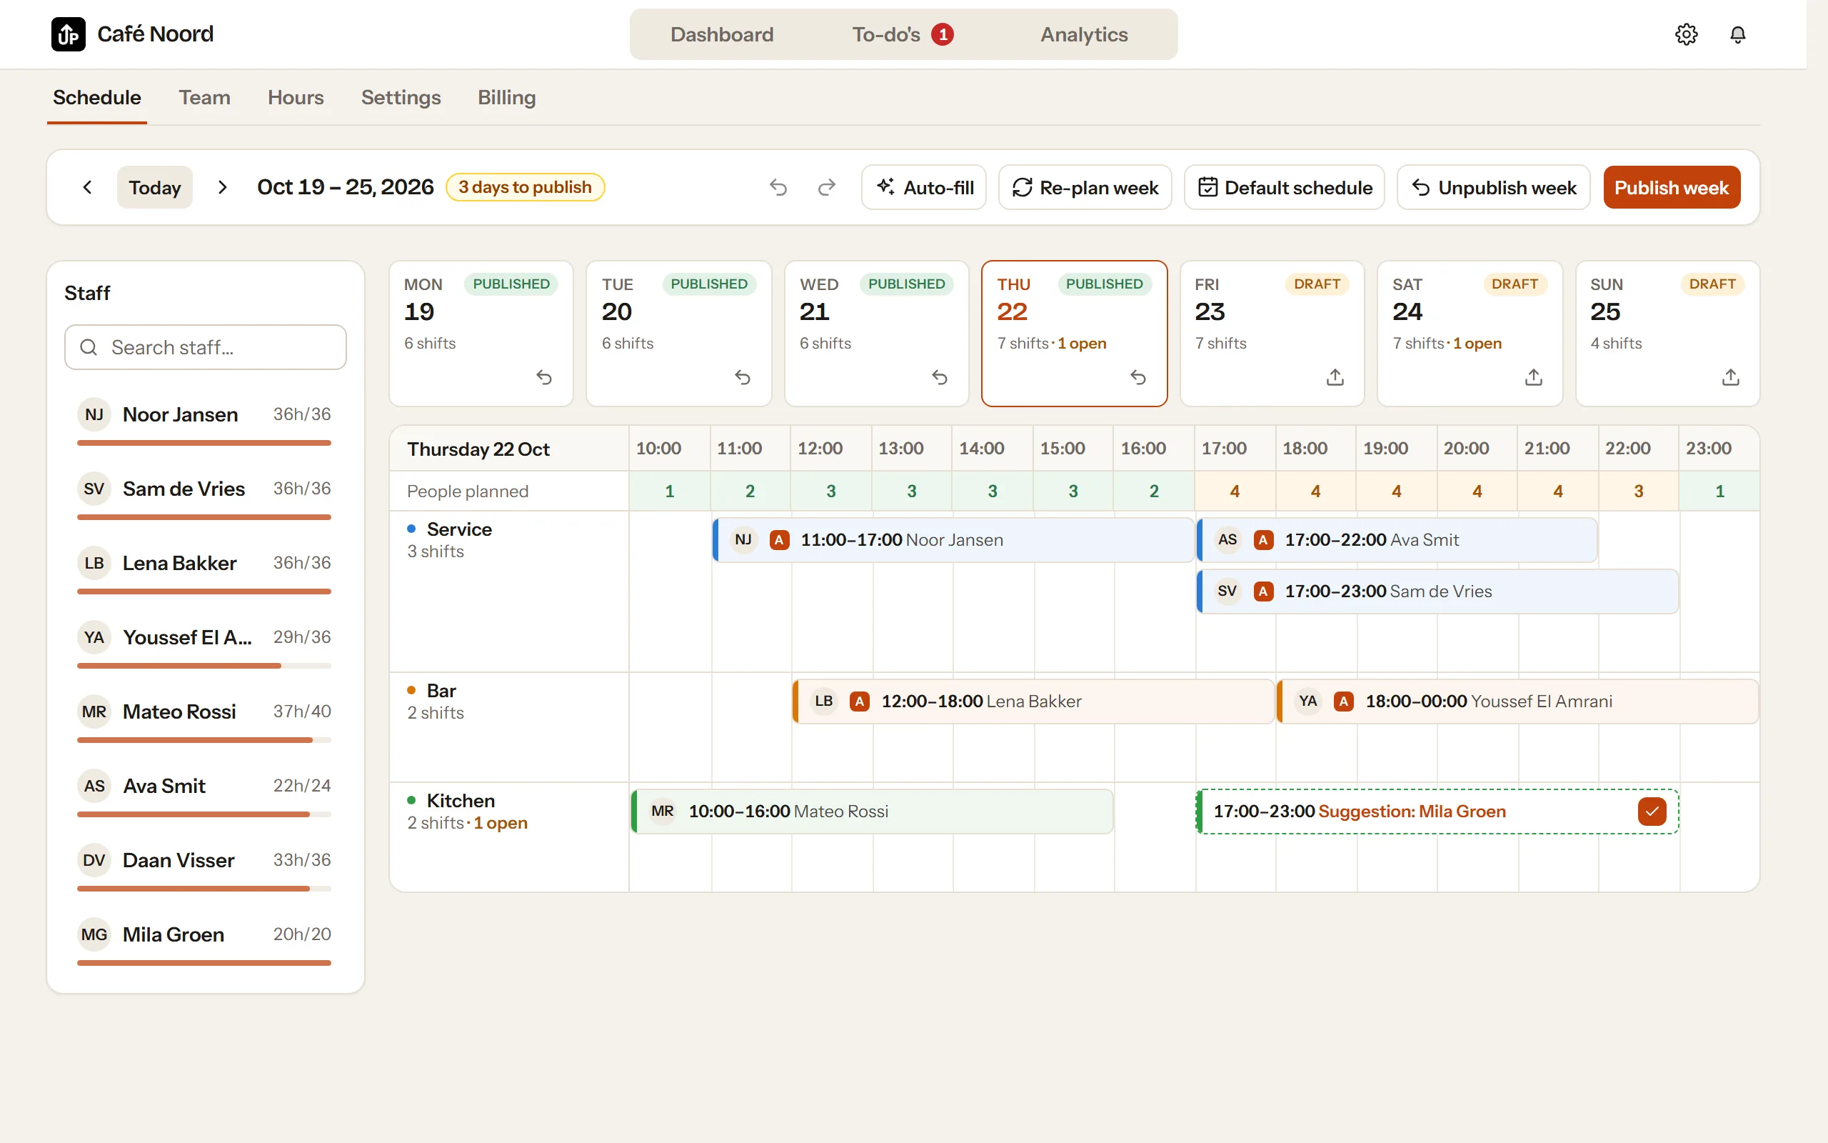Open the settings gear icon

tap(1686, 34)
